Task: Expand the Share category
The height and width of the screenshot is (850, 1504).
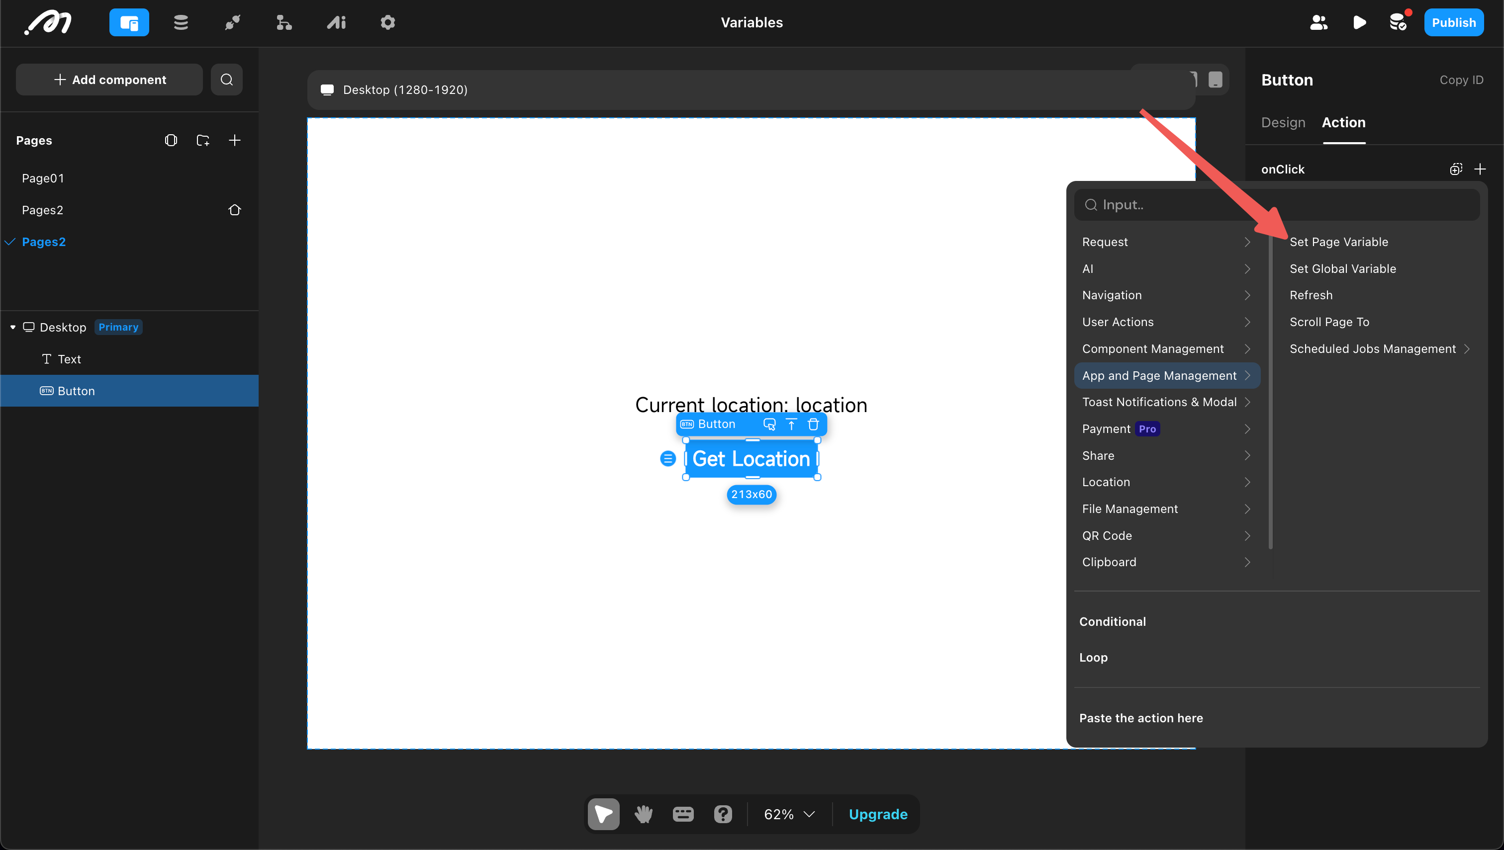Action: (1167, 455)
